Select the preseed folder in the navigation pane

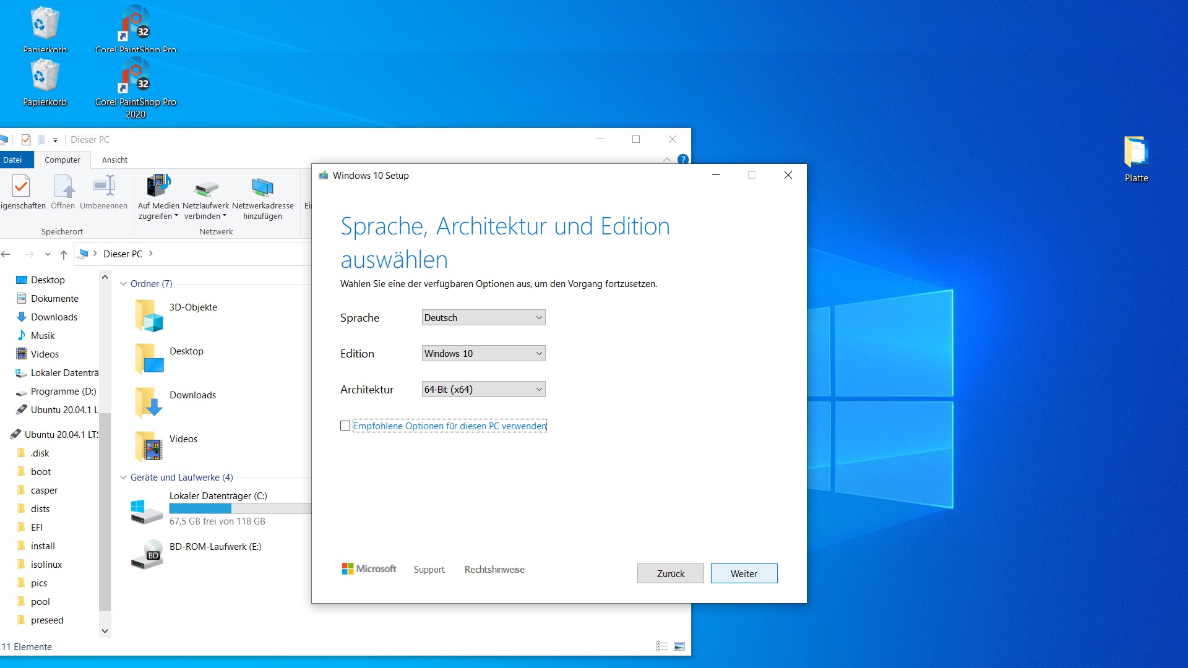pyautogui.click(x=47, y=620)
